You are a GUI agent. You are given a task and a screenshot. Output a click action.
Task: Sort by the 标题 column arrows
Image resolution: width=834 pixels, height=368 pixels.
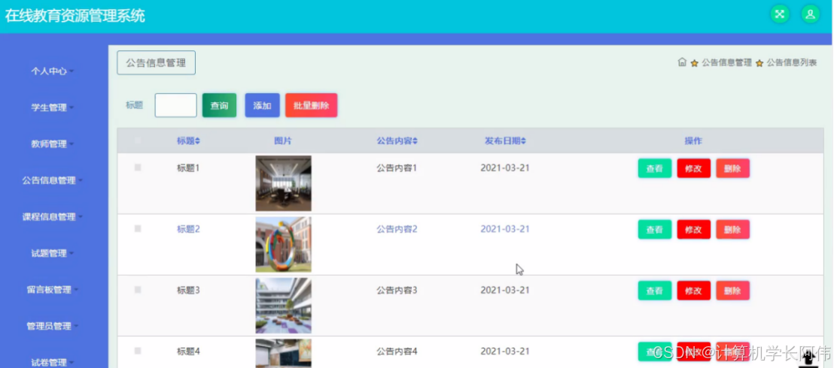(198, 141)
